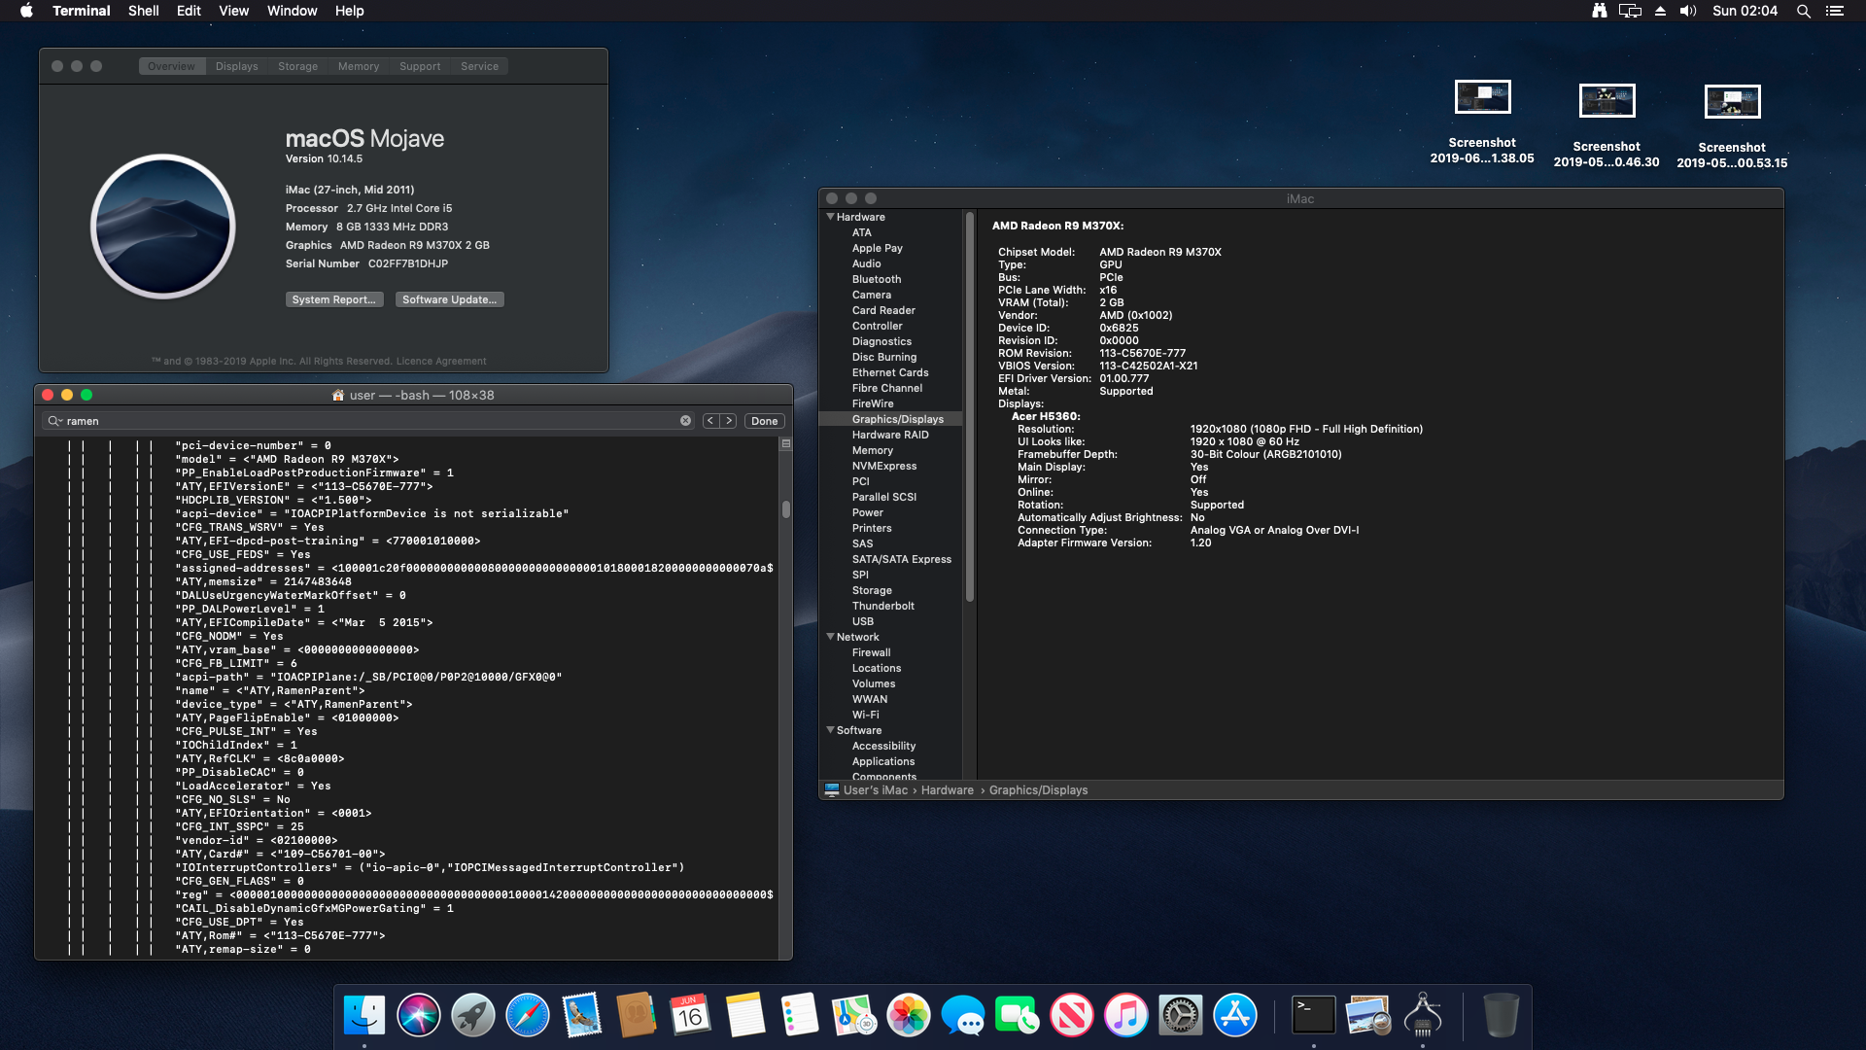Select Bluetooth in hardware list
The width and height of the screenshot is (1866, 1050).
point(877,279)
